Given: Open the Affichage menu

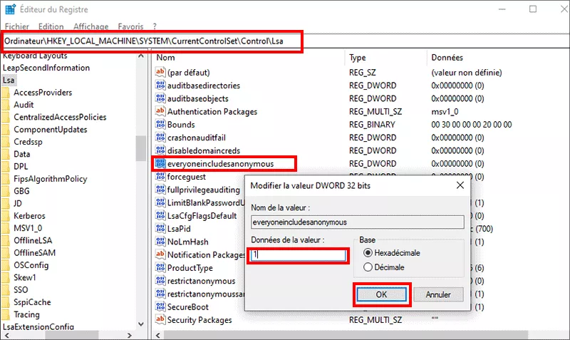Looking at the screenshot, I should tap(90, 26).
